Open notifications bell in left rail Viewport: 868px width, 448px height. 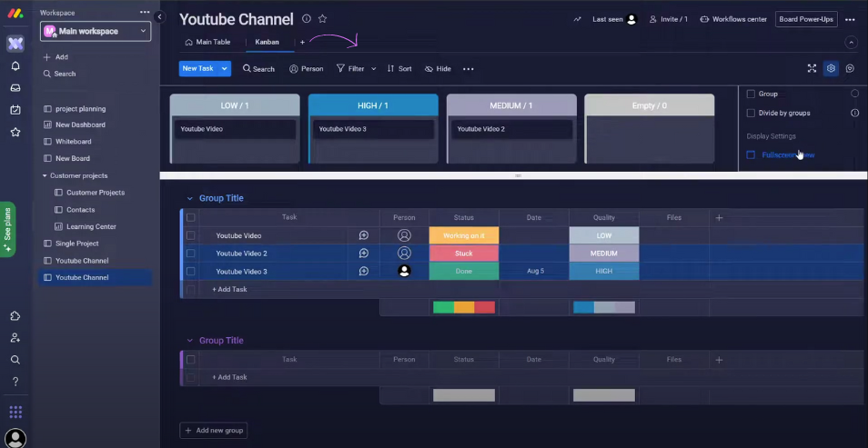[x=15, y=65]
